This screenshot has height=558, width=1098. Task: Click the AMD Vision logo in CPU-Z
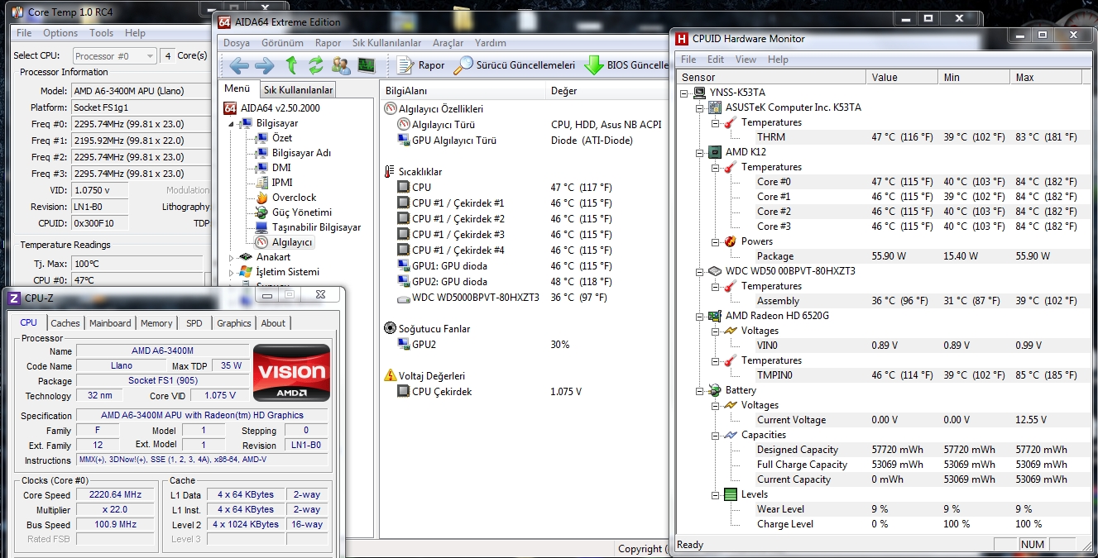[291, 373]
